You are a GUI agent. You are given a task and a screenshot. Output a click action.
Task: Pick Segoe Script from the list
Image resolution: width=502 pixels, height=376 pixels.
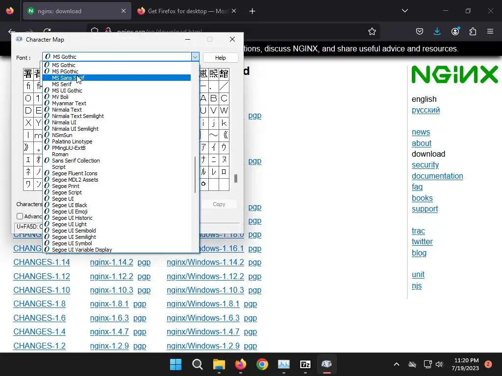(117, 192)
